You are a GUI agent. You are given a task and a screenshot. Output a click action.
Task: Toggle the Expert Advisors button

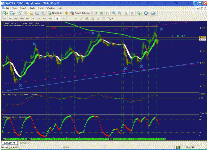[81, 13]
